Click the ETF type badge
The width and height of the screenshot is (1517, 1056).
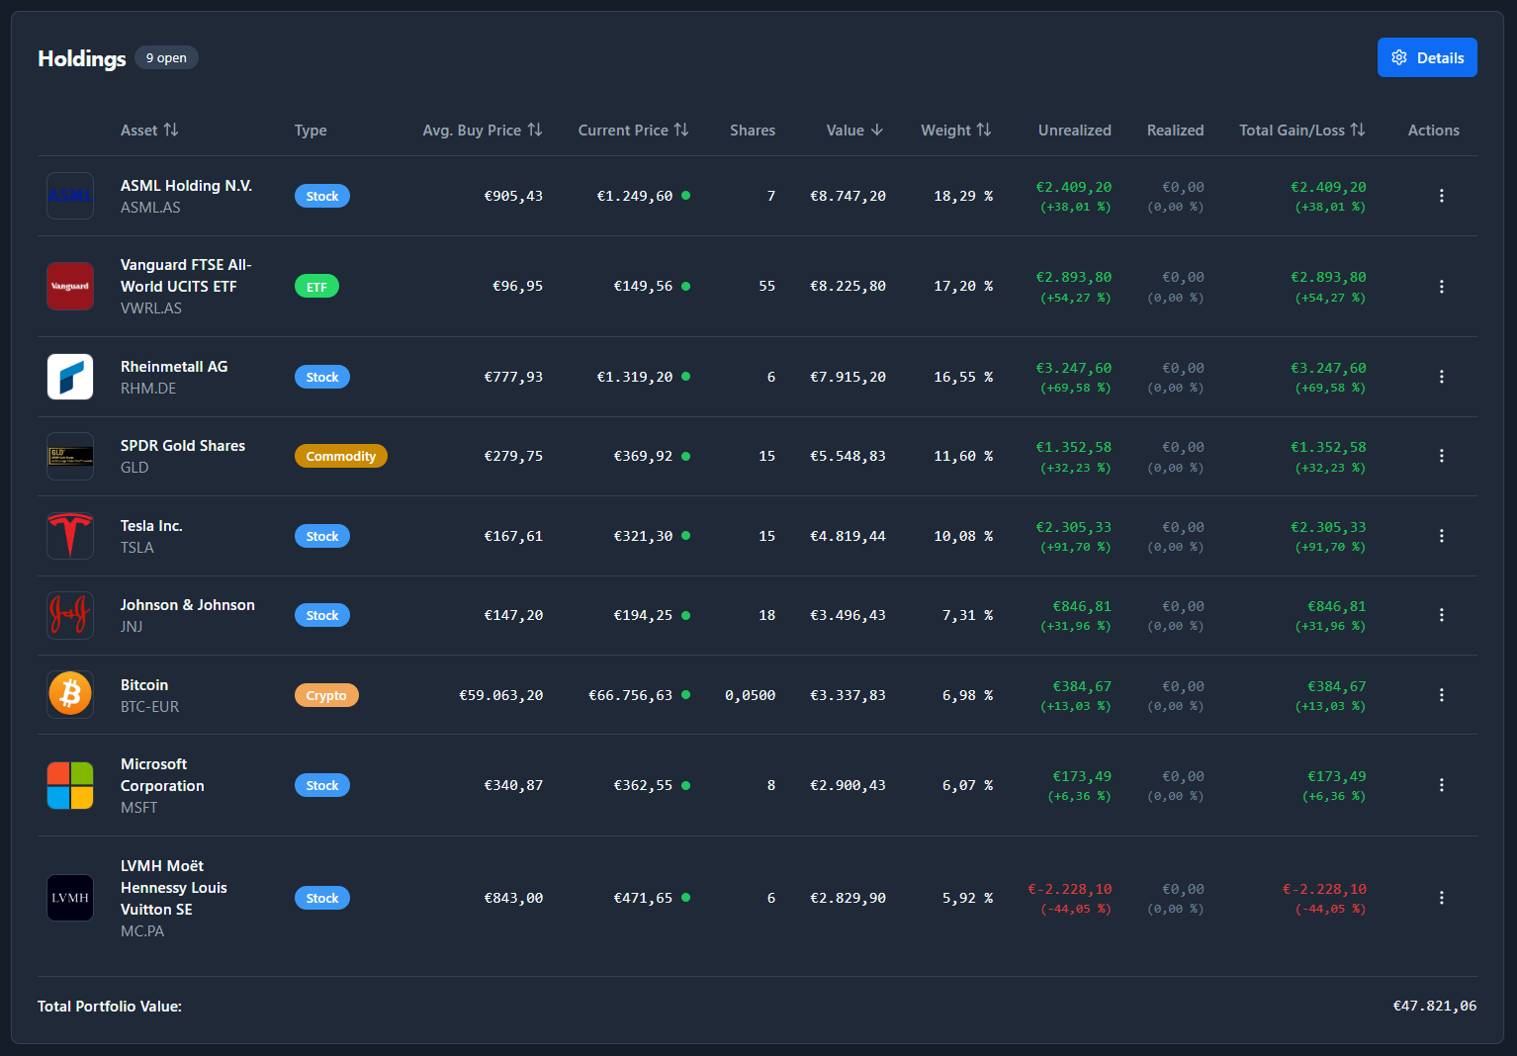click(316, 287)
